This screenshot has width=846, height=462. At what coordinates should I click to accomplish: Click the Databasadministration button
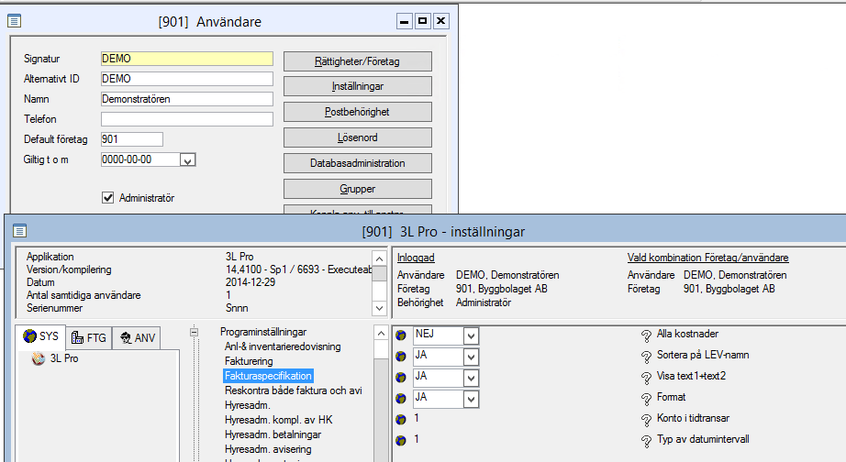click(358, 163)
